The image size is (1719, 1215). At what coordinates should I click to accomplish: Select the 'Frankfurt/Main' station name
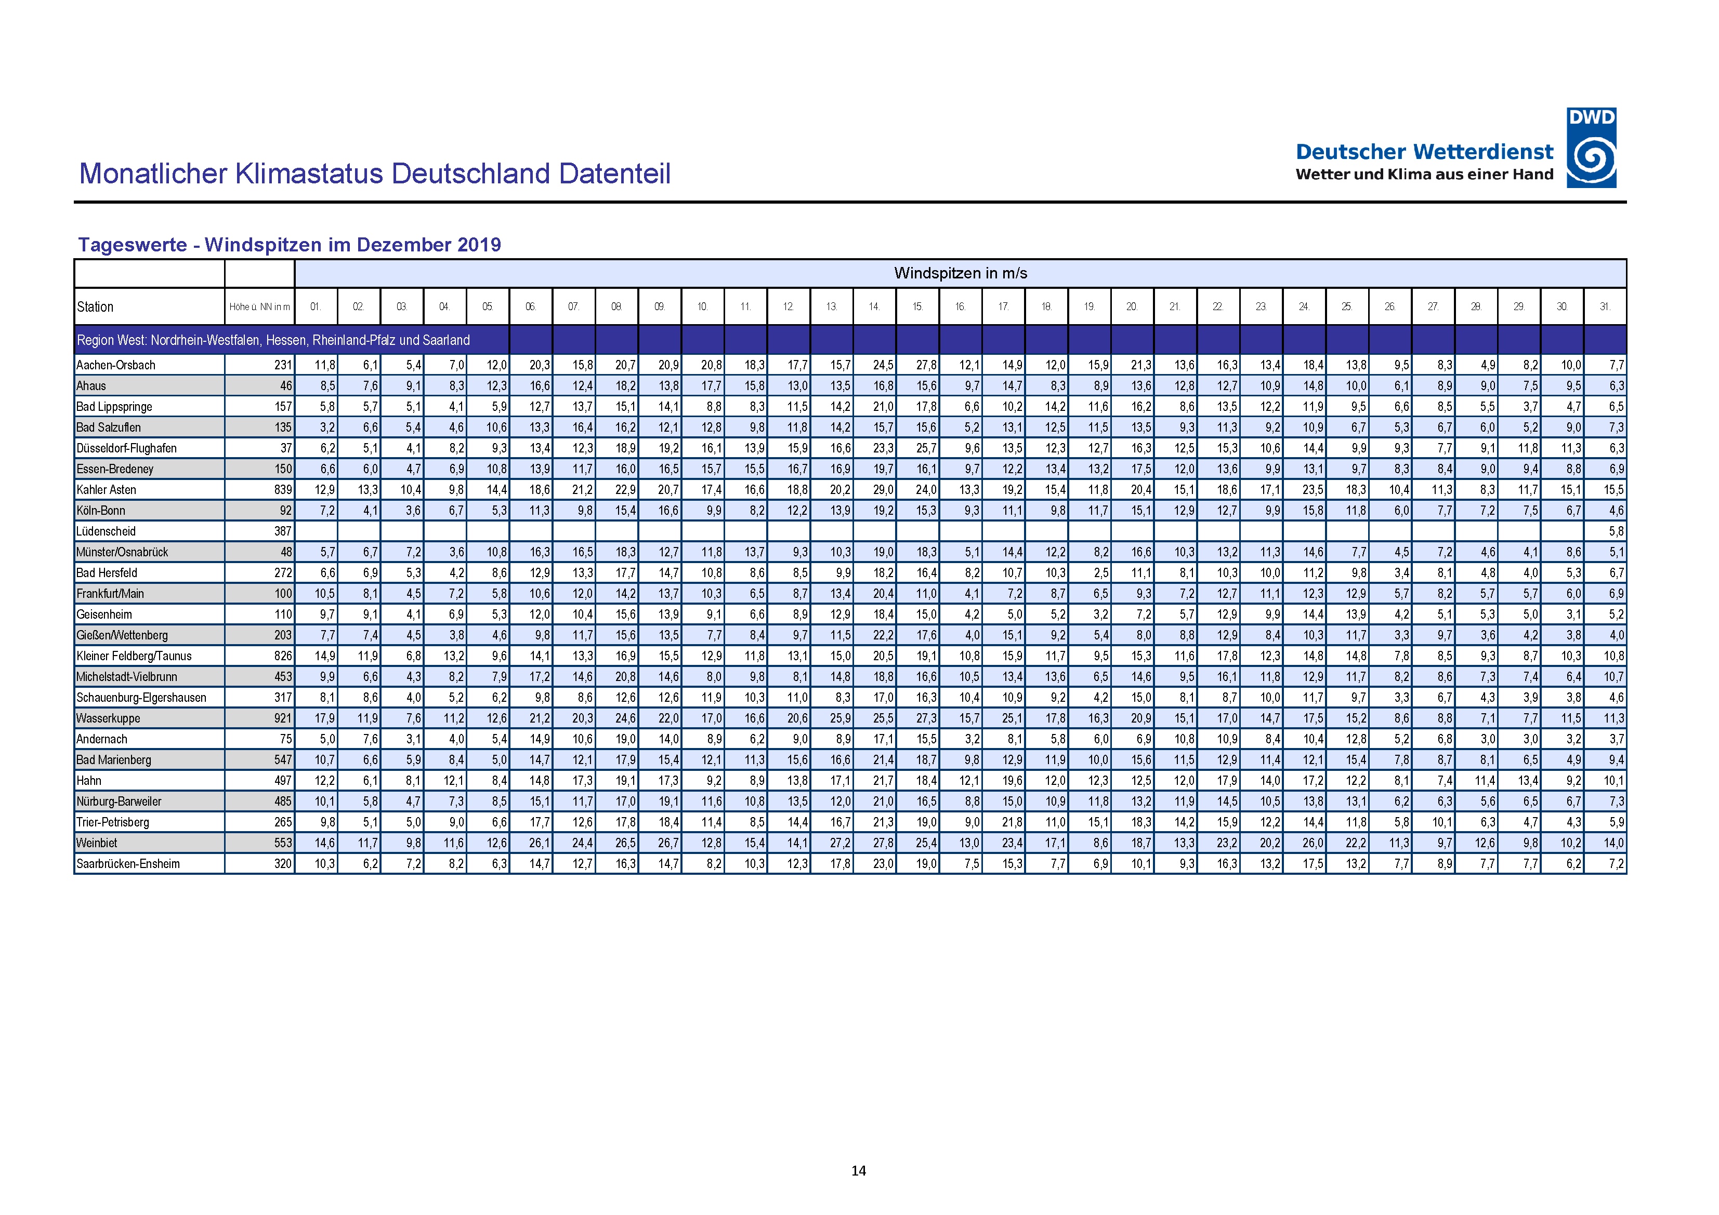click(110, 594)
